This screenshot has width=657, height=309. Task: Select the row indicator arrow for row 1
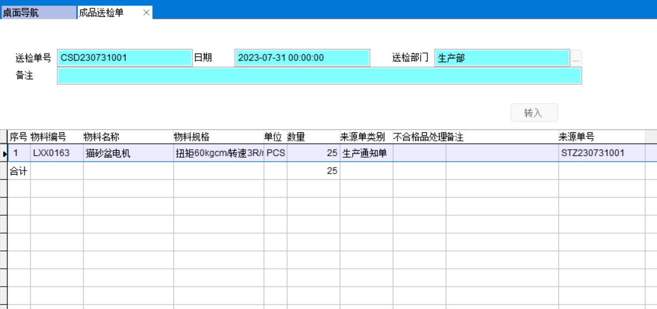4,154
